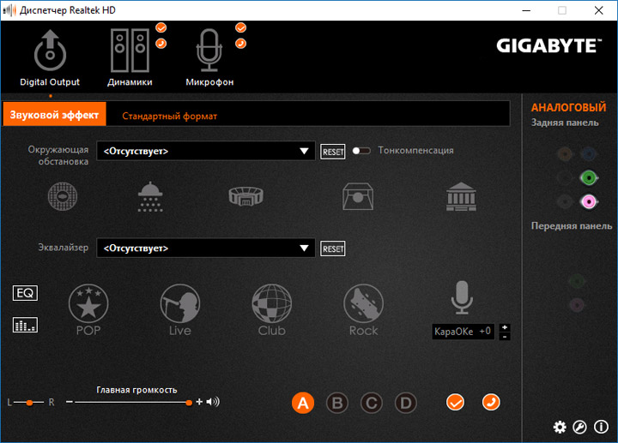
Task: Lower volume with the minus button
Action: [x=70, y=402]
